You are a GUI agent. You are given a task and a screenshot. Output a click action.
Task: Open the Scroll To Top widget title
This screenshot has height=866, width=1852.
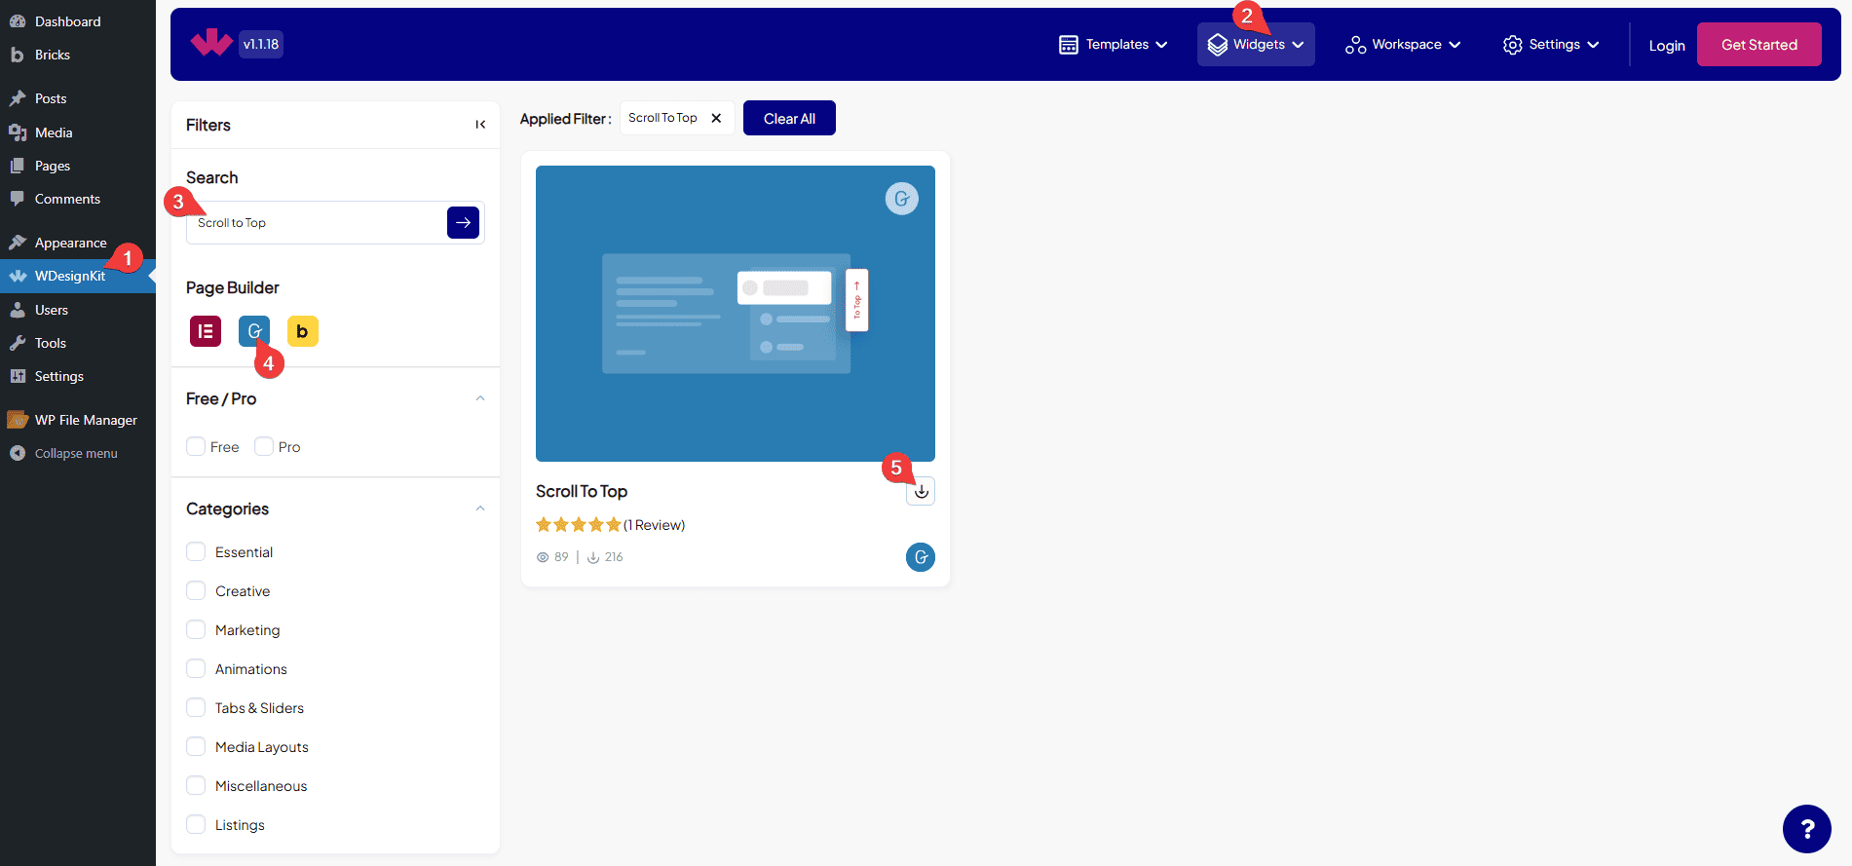[x=582, y=491]
